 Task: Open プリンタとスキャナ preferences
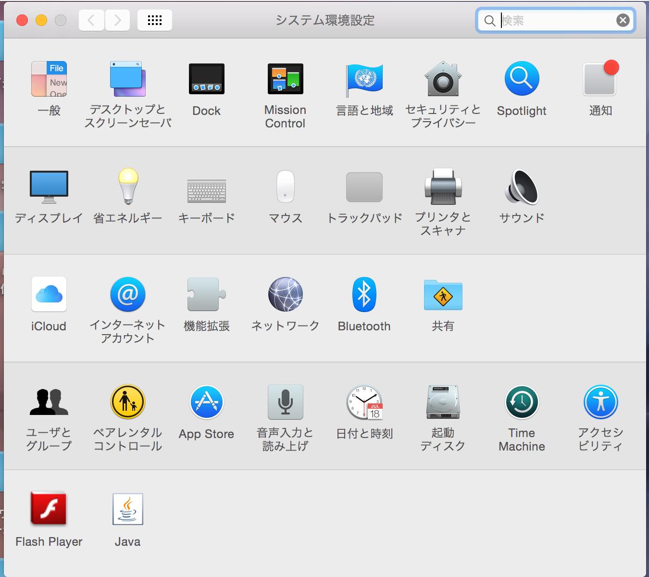tap(443, 187)
